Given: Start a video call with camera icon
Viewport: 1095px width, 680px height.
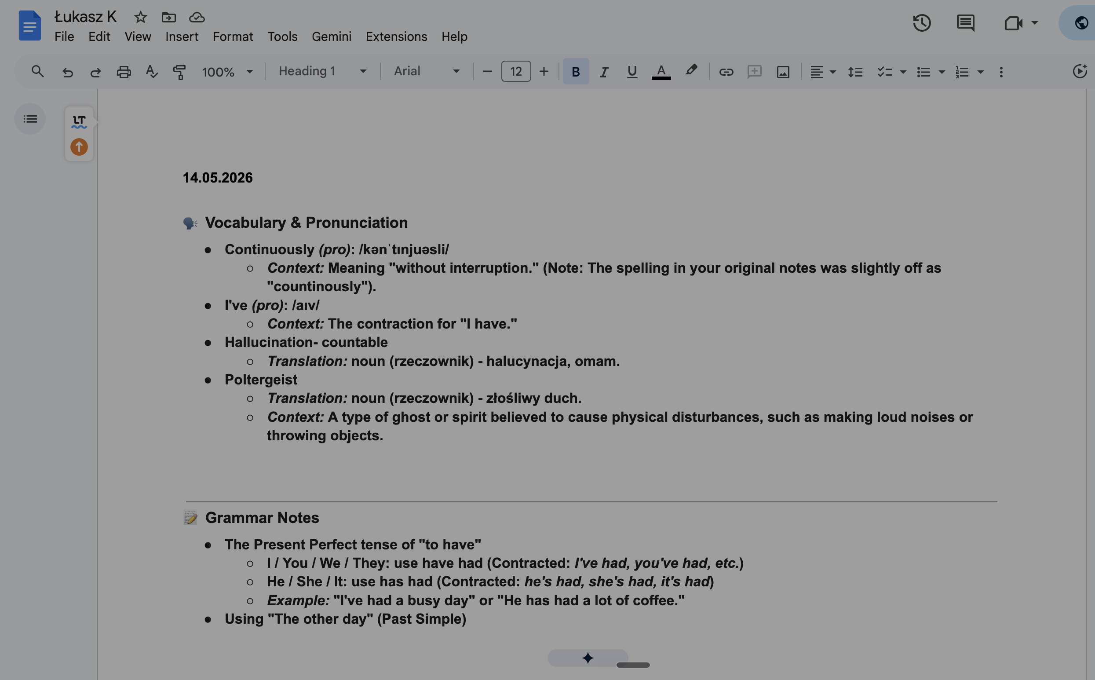Looking at the screenshot, I should coord(1013,23).
